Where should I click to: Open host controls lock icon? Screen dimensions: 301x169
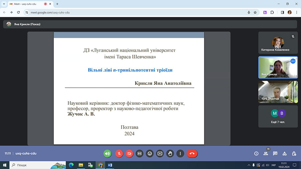coord(294,154)
